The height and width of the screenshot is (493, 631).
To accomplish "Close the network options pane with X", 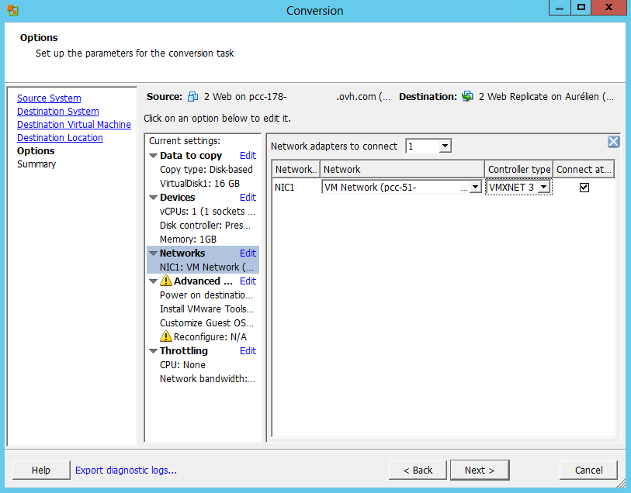I will point(613,141).
